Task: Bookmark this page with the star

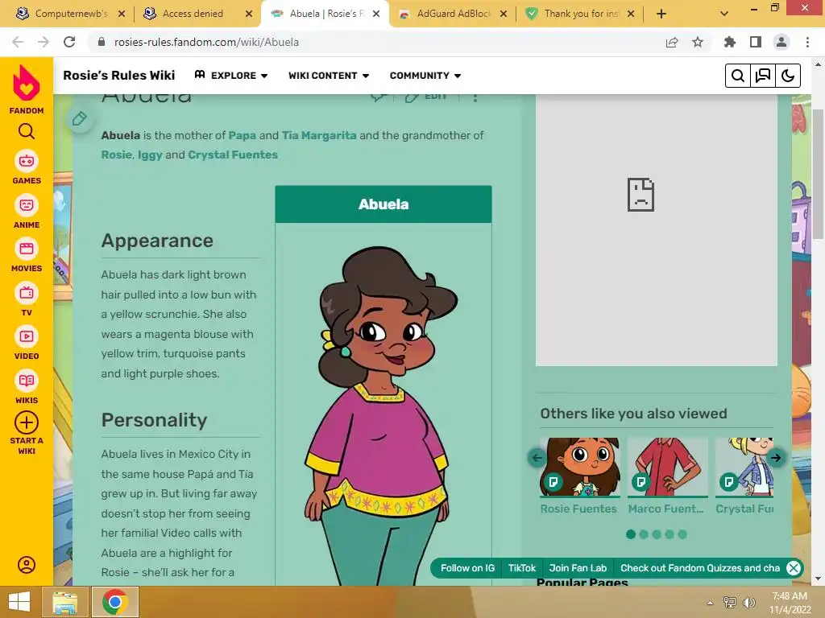Action: (x=698, y=42)
